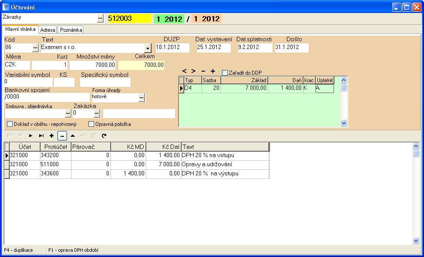Viewport: 424px width, 257px height.
Task: Click the post edit checkmark icon
Action: click(83, 135)
